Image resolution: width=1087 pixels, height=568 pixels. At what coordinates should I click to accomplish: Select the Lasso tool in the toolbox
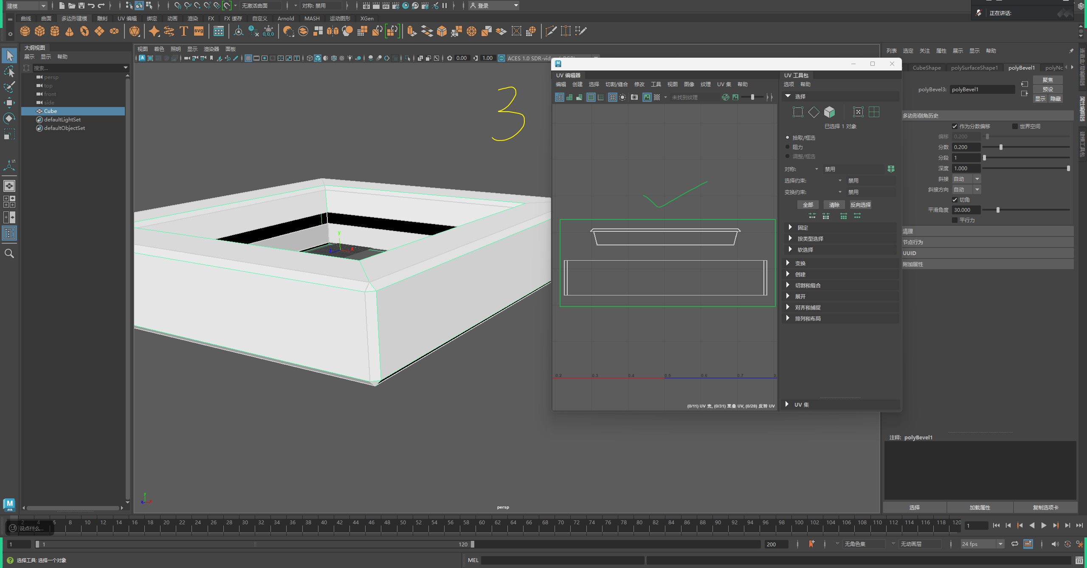click(x=9, y=71)
